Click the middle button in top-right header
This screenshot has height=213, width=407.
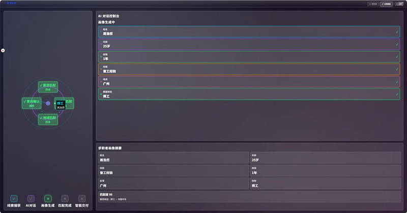[x=387, y=4]
